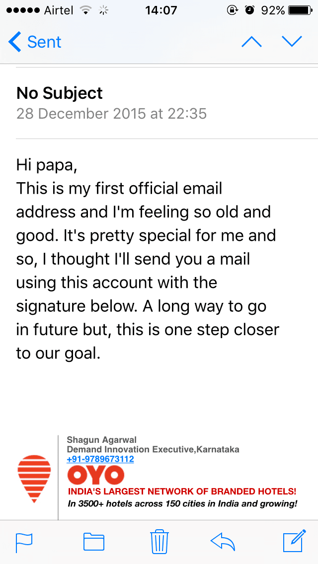Tap the 'Hi papa' greeting line

(47, 164)
